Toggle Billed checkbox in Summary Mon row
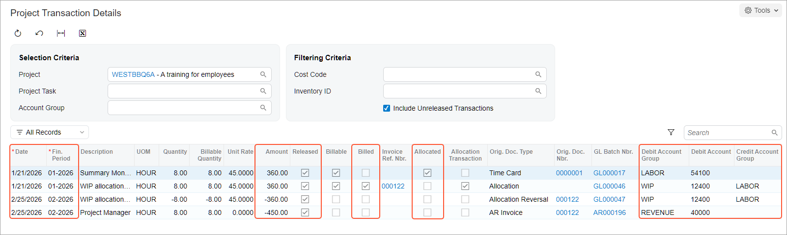 pyautogui.click(x=365, y=173)
